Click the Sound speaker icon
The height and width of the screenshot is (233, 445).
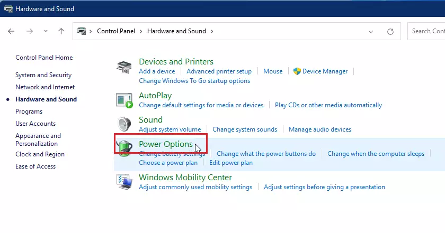tap(124, 124)
